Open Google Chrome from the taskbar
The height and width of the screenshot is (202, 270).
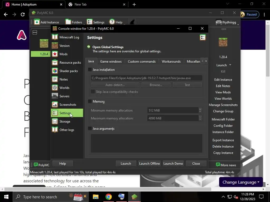point(108,197)
